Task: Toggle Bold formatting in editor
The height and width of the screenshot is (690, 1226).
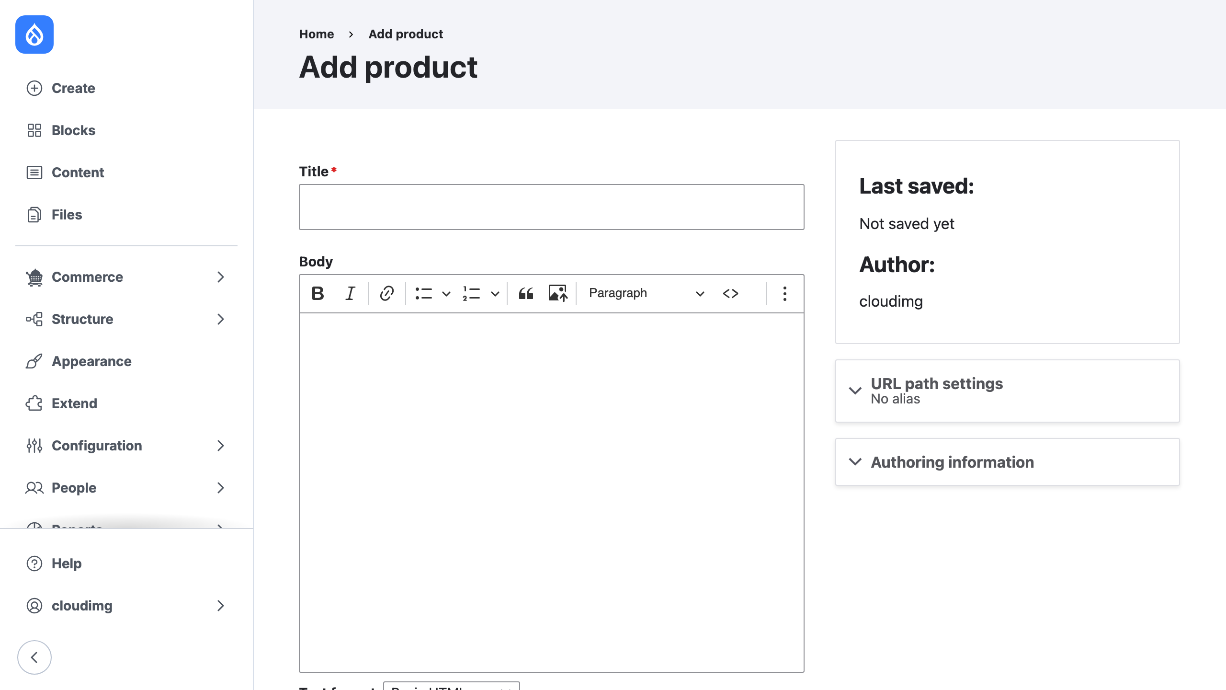Action: [x=318, y=293]
